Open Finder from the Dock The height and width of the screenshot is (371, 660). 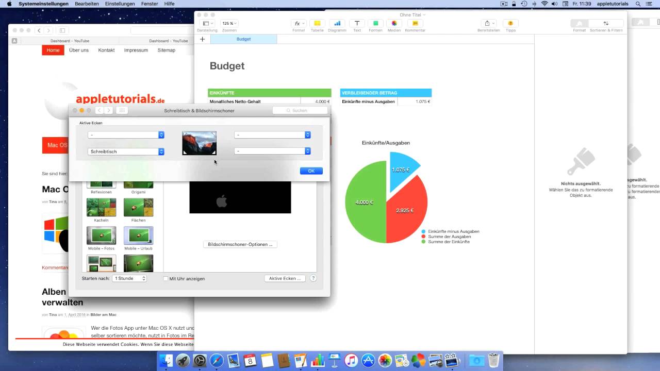166,360
